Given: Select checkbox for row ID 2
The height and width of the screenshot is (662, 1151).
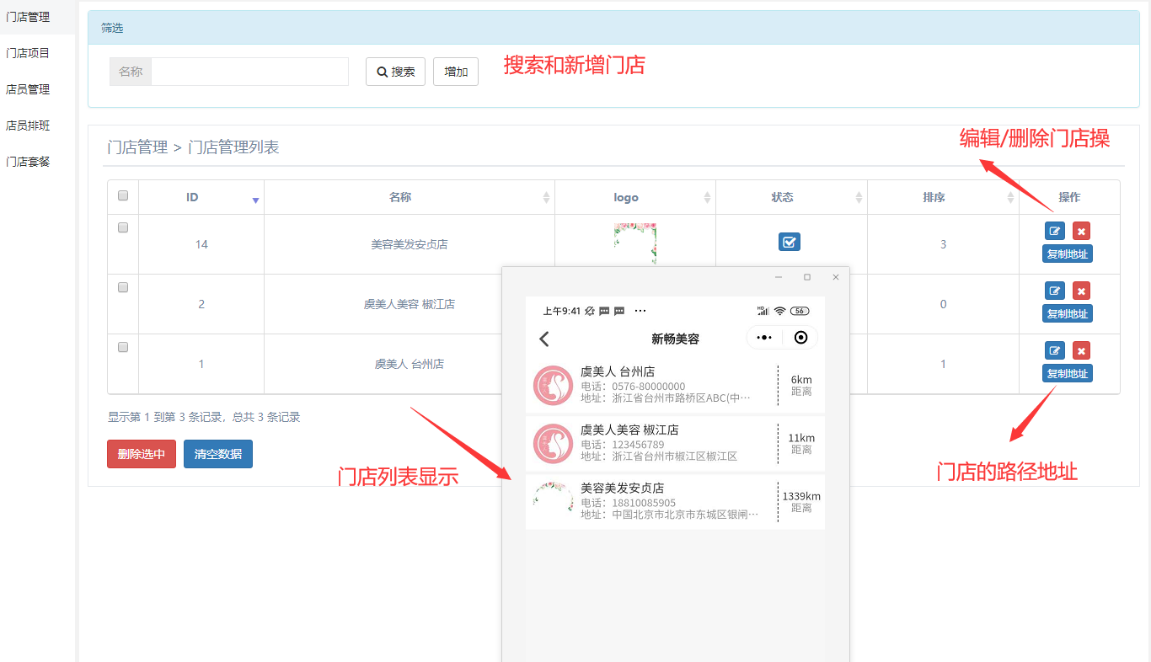Looking at the screenshot, I should (x=123, y=287).
